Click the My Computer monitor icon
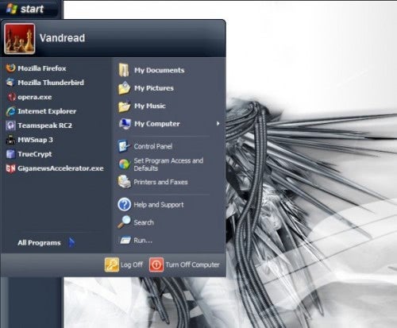Viewport: 397px width, 328px height. pos(125,124)
